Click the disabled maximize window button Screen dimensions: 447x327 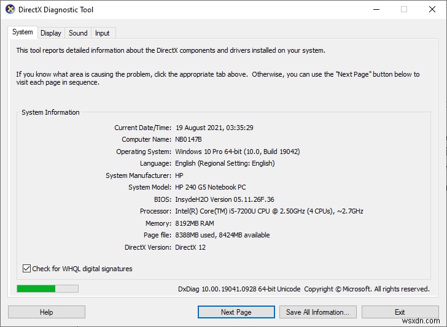click(404, 10)
